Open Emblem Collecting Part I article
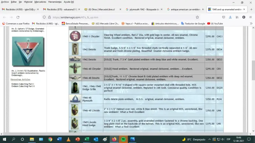 point(23,84)
